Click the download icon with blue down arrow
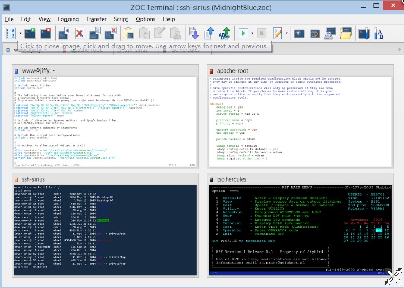404x288 pixels. click(193, 33)
